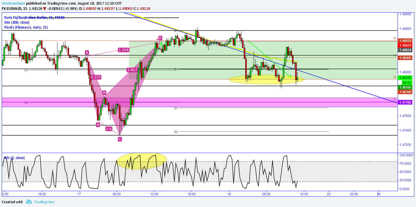The height and width of the screenshot is (207, 416).
Task: Click the 1.47400 price axis label
Action: 406,130
